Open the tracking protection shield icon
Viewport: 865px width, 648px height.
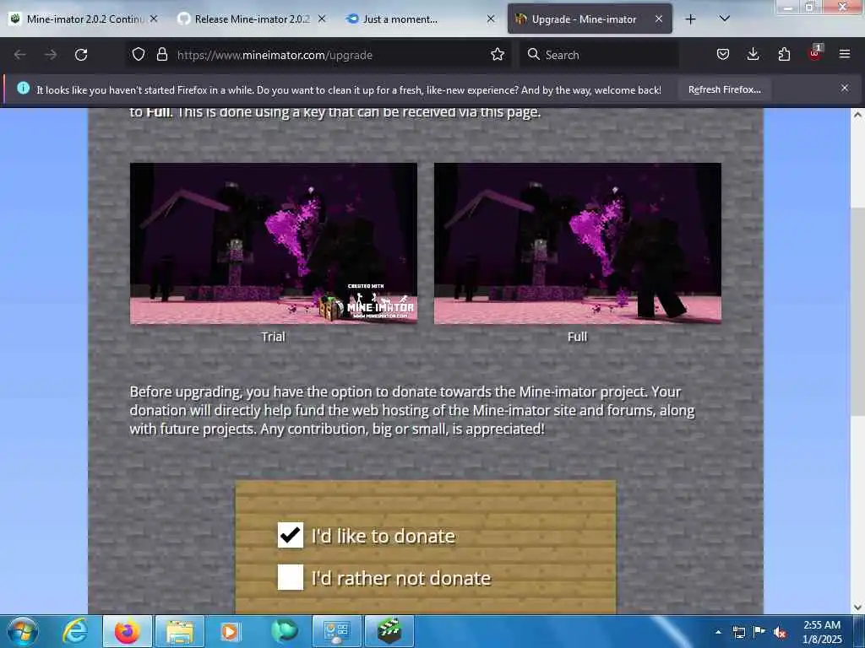click(139, 55)
